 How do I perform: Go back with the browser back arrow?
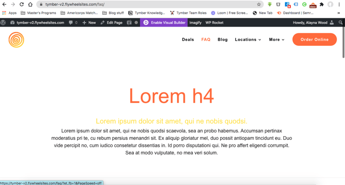tap(5, 5)
